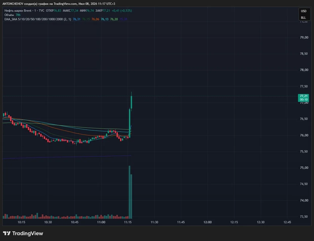
Task: Click the 11:30 time axis label
Action: [x=154, y=222]
